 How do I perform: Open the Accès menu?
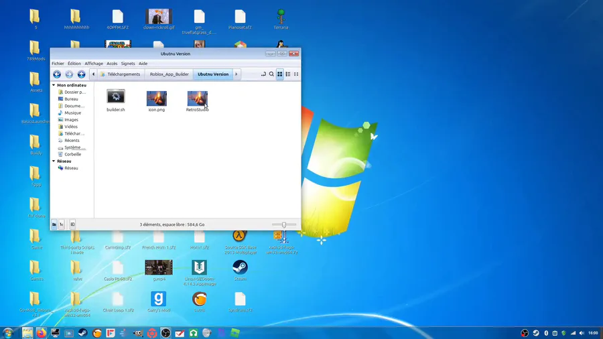pyautogui.click(x=112, y=64)
